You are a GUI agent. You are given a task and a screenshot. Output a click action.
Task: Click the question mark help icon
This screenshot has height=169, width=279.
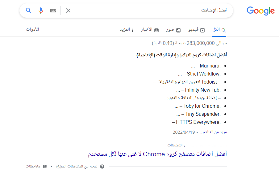102,167
